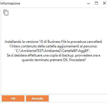This screenshot has width=107, height=103.
Task: Click the line 'l'intero contenuto della cartella aggiornamenti'
Action: click(x=53, y=46)
